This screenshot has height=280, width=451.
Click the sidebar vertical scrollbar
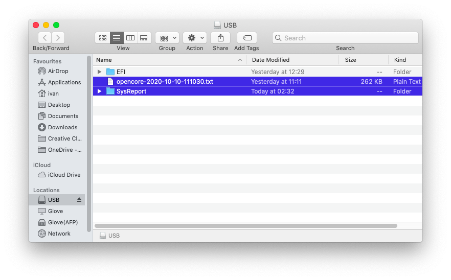(x=89, y=144)
